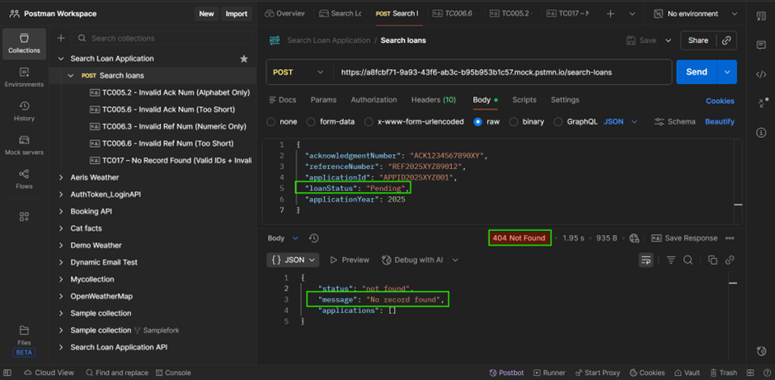The height and width of the screenshot is (380, 775).
Task: Open Postbot in the status bar
Action: click(507, 373)
